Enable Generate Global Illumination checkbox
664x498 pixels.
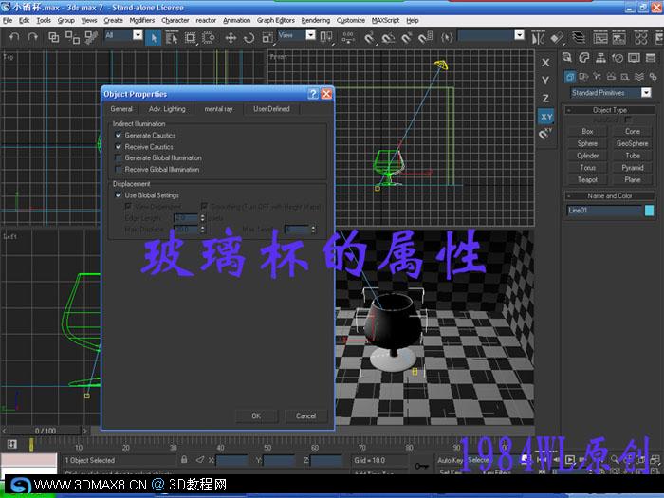point(119,158)
